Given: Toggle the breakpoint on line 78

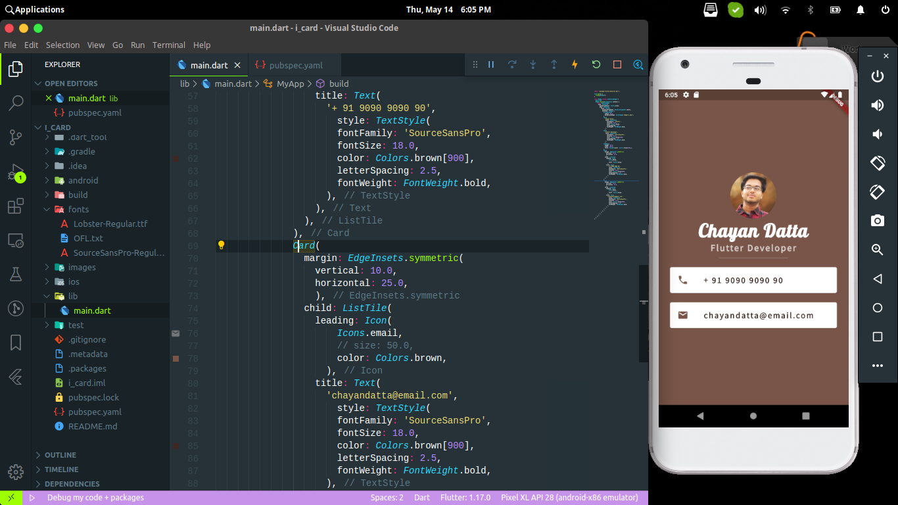Looking at the screenshot, I should tap(176, 358).
